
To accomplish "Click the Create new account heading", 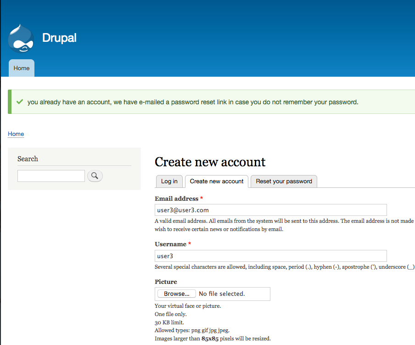I will pyautogui.click(x=210, y=162).
